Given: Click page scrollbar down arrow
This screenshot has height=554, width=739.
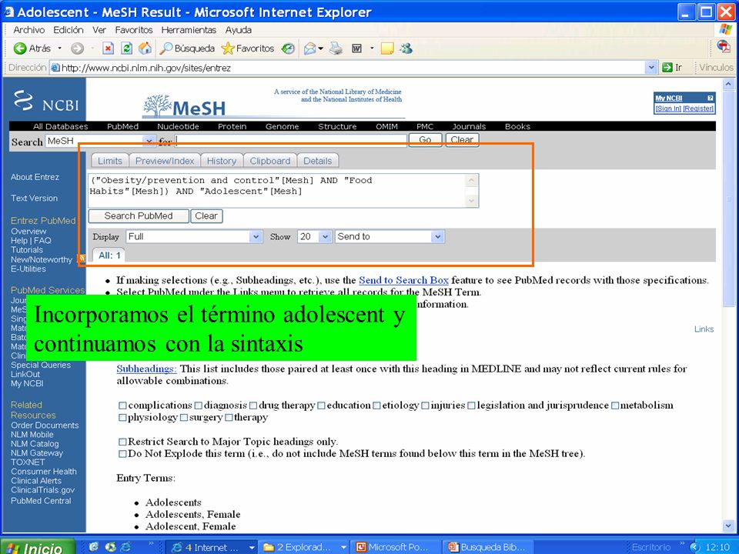Looking at the screenshot, I should [729, 526].
